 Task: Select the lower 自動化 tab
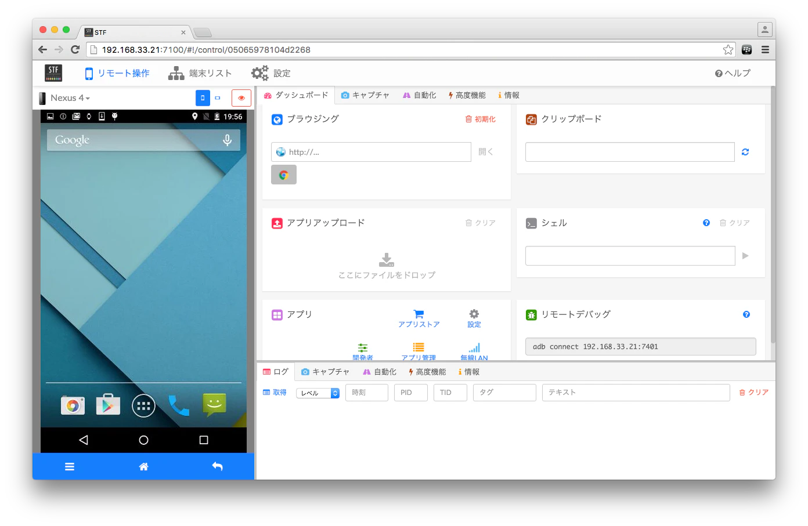380,372
